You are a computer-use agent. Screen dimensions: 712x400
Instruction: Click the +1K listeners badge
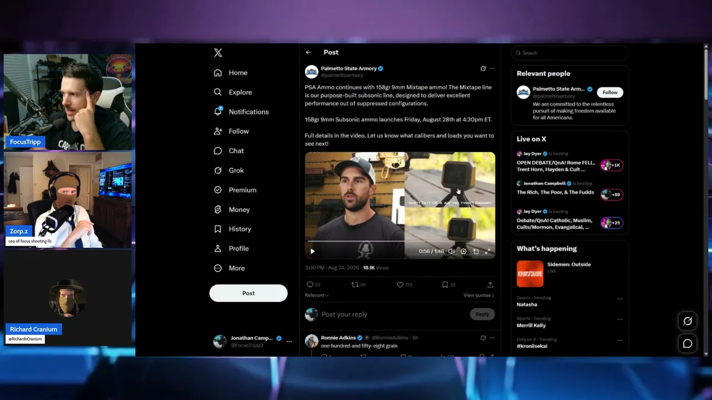[611, 165]
